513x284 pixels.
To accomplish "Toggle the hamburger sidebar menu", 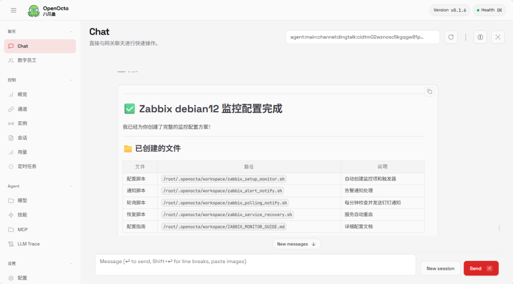I will pos(13,10).
